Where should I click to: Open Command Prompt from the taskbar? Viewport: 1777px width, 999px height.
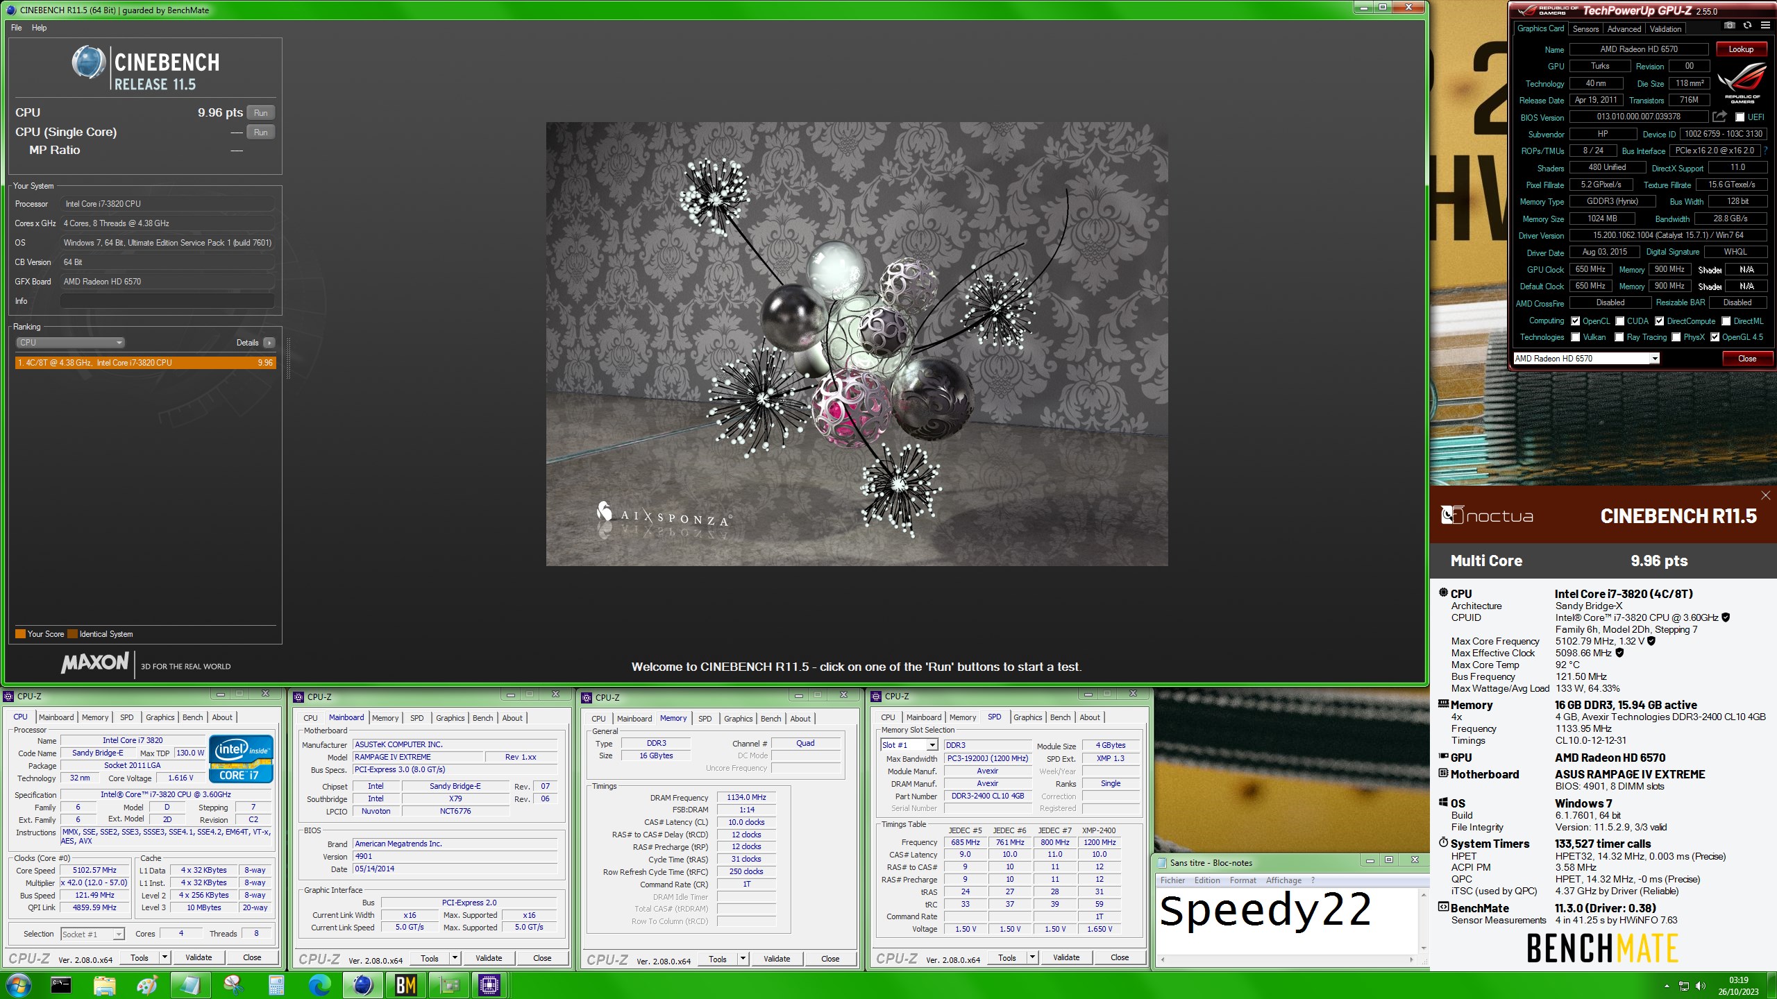(x=61, y=985)
